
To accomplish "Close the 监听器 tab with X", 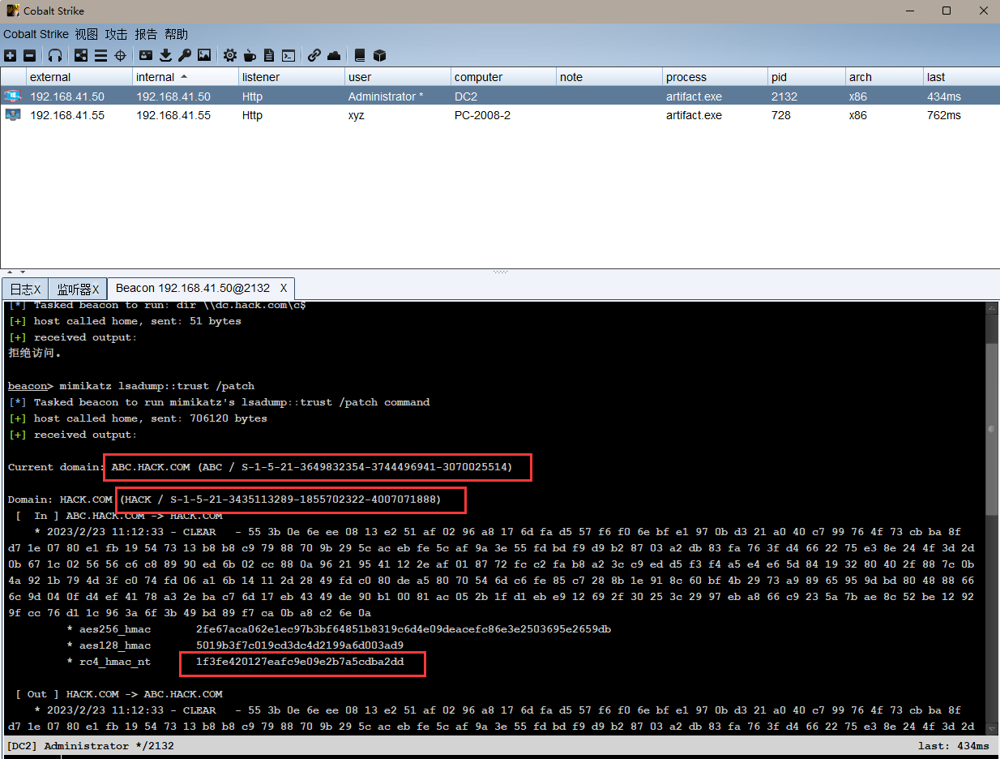I will [96, 289].
